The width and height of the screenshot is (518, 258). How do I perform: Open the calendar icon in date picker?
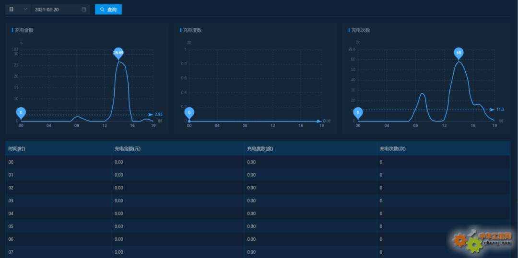(84, 10)
